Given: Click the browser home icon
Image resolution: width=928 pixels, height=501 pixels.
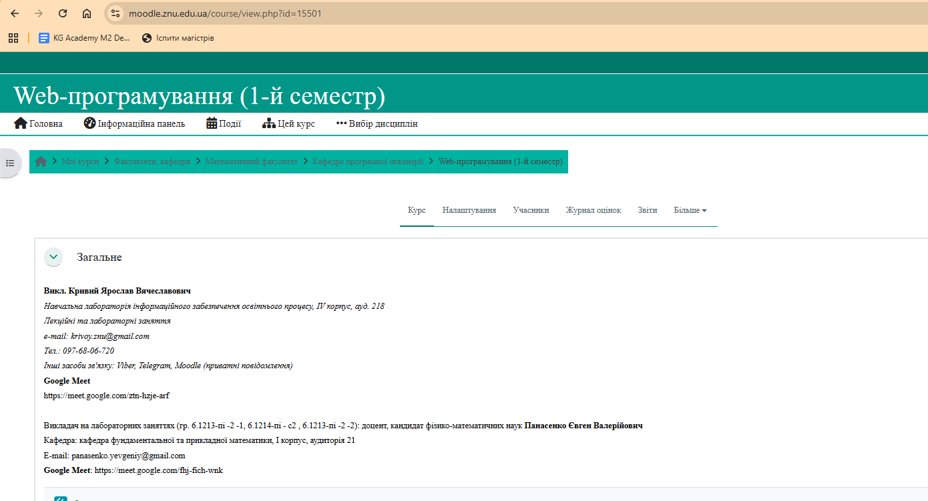Looking at the screenshot, I should (x=87, y=13).
